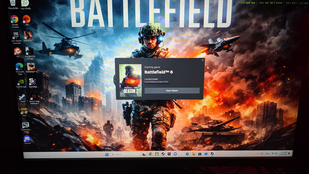Expand the system tray hidden icons chevron
Viewport: 309px width, 174px height.
258,154
